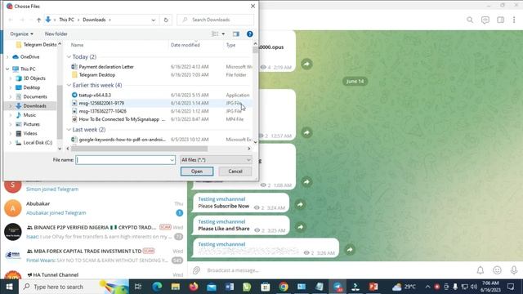Click the New folder button
The height and width of the screenshot is (294, 523).
(56, 34)
